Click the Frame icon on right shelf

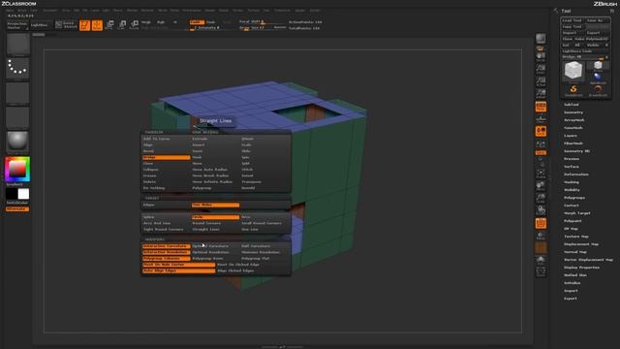pos(541,174)
